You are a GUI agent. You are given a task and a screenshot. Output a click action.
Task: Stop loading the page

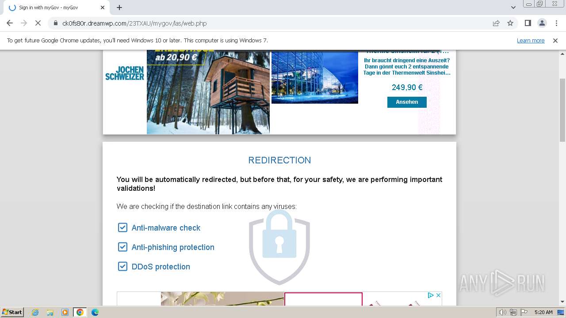(x=38, y=23)
